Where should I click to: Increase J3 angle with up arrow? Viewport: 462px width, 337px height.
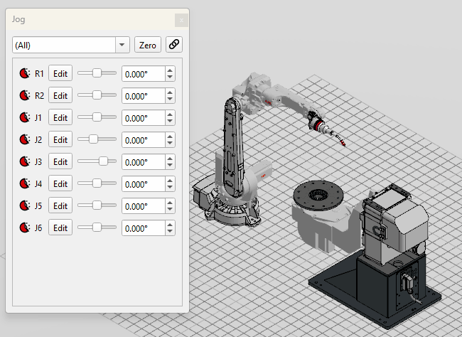170,159
